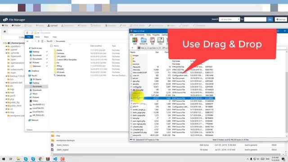Expand the tmp folder in cPanel tree
Screen dimensions: 288x162
click(6, 112)
